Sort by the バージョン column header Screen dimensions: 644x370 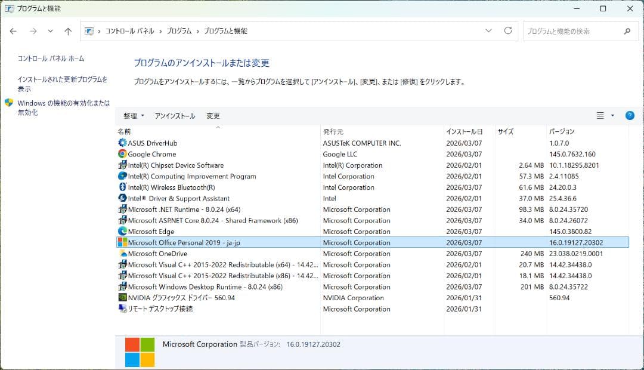click(588, 131)
